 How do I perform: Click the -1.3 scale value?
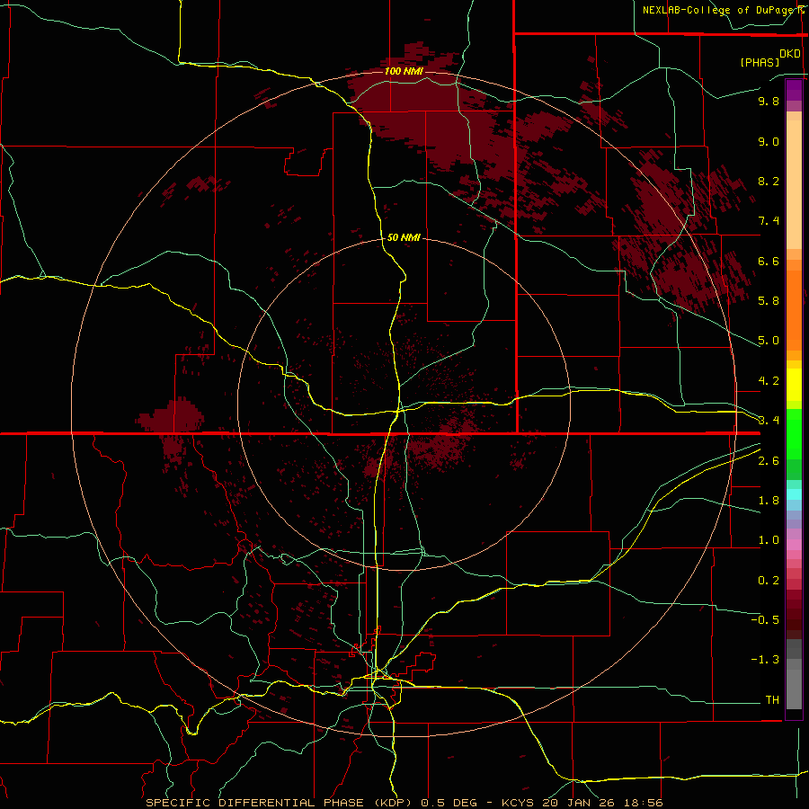point(765,660)
